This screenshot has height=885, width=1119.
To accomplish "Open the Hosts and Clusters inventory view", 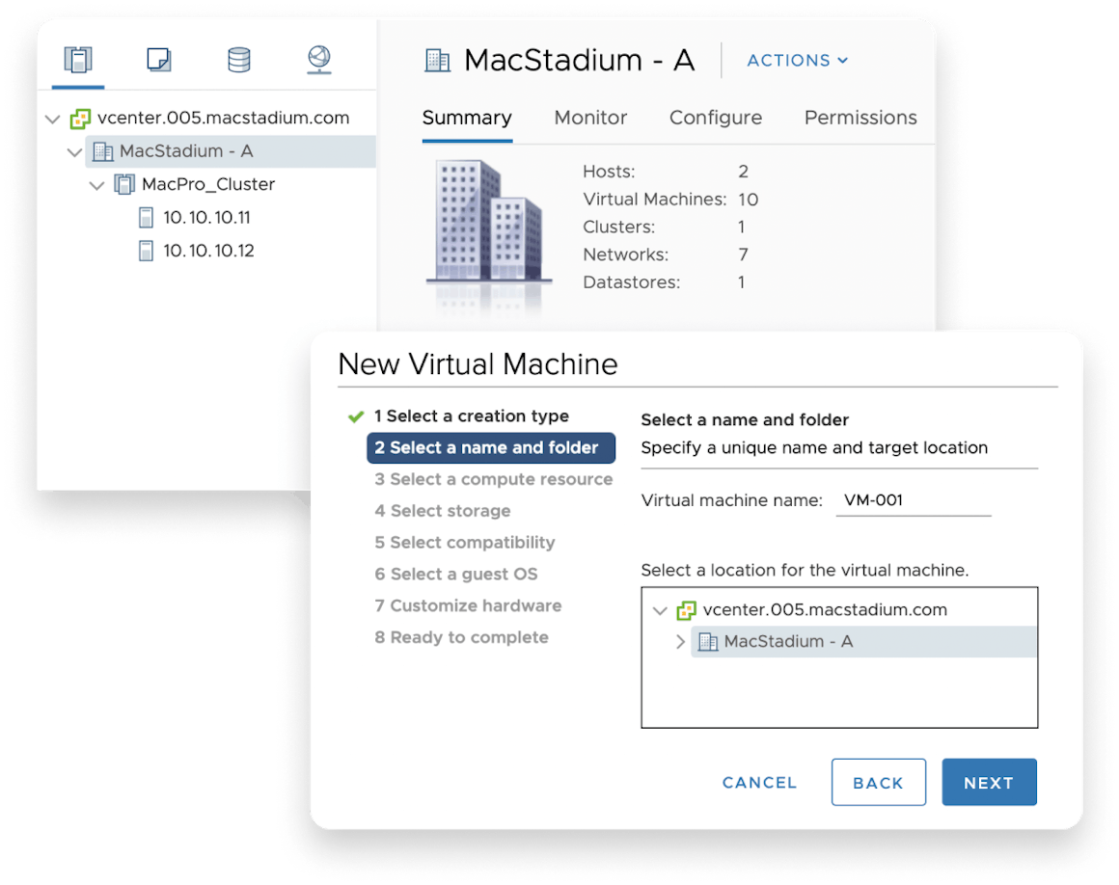I will (78, 59).
